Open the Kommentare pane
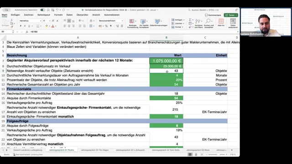Viewport: 292px width, 164px height. coord(213,15)
